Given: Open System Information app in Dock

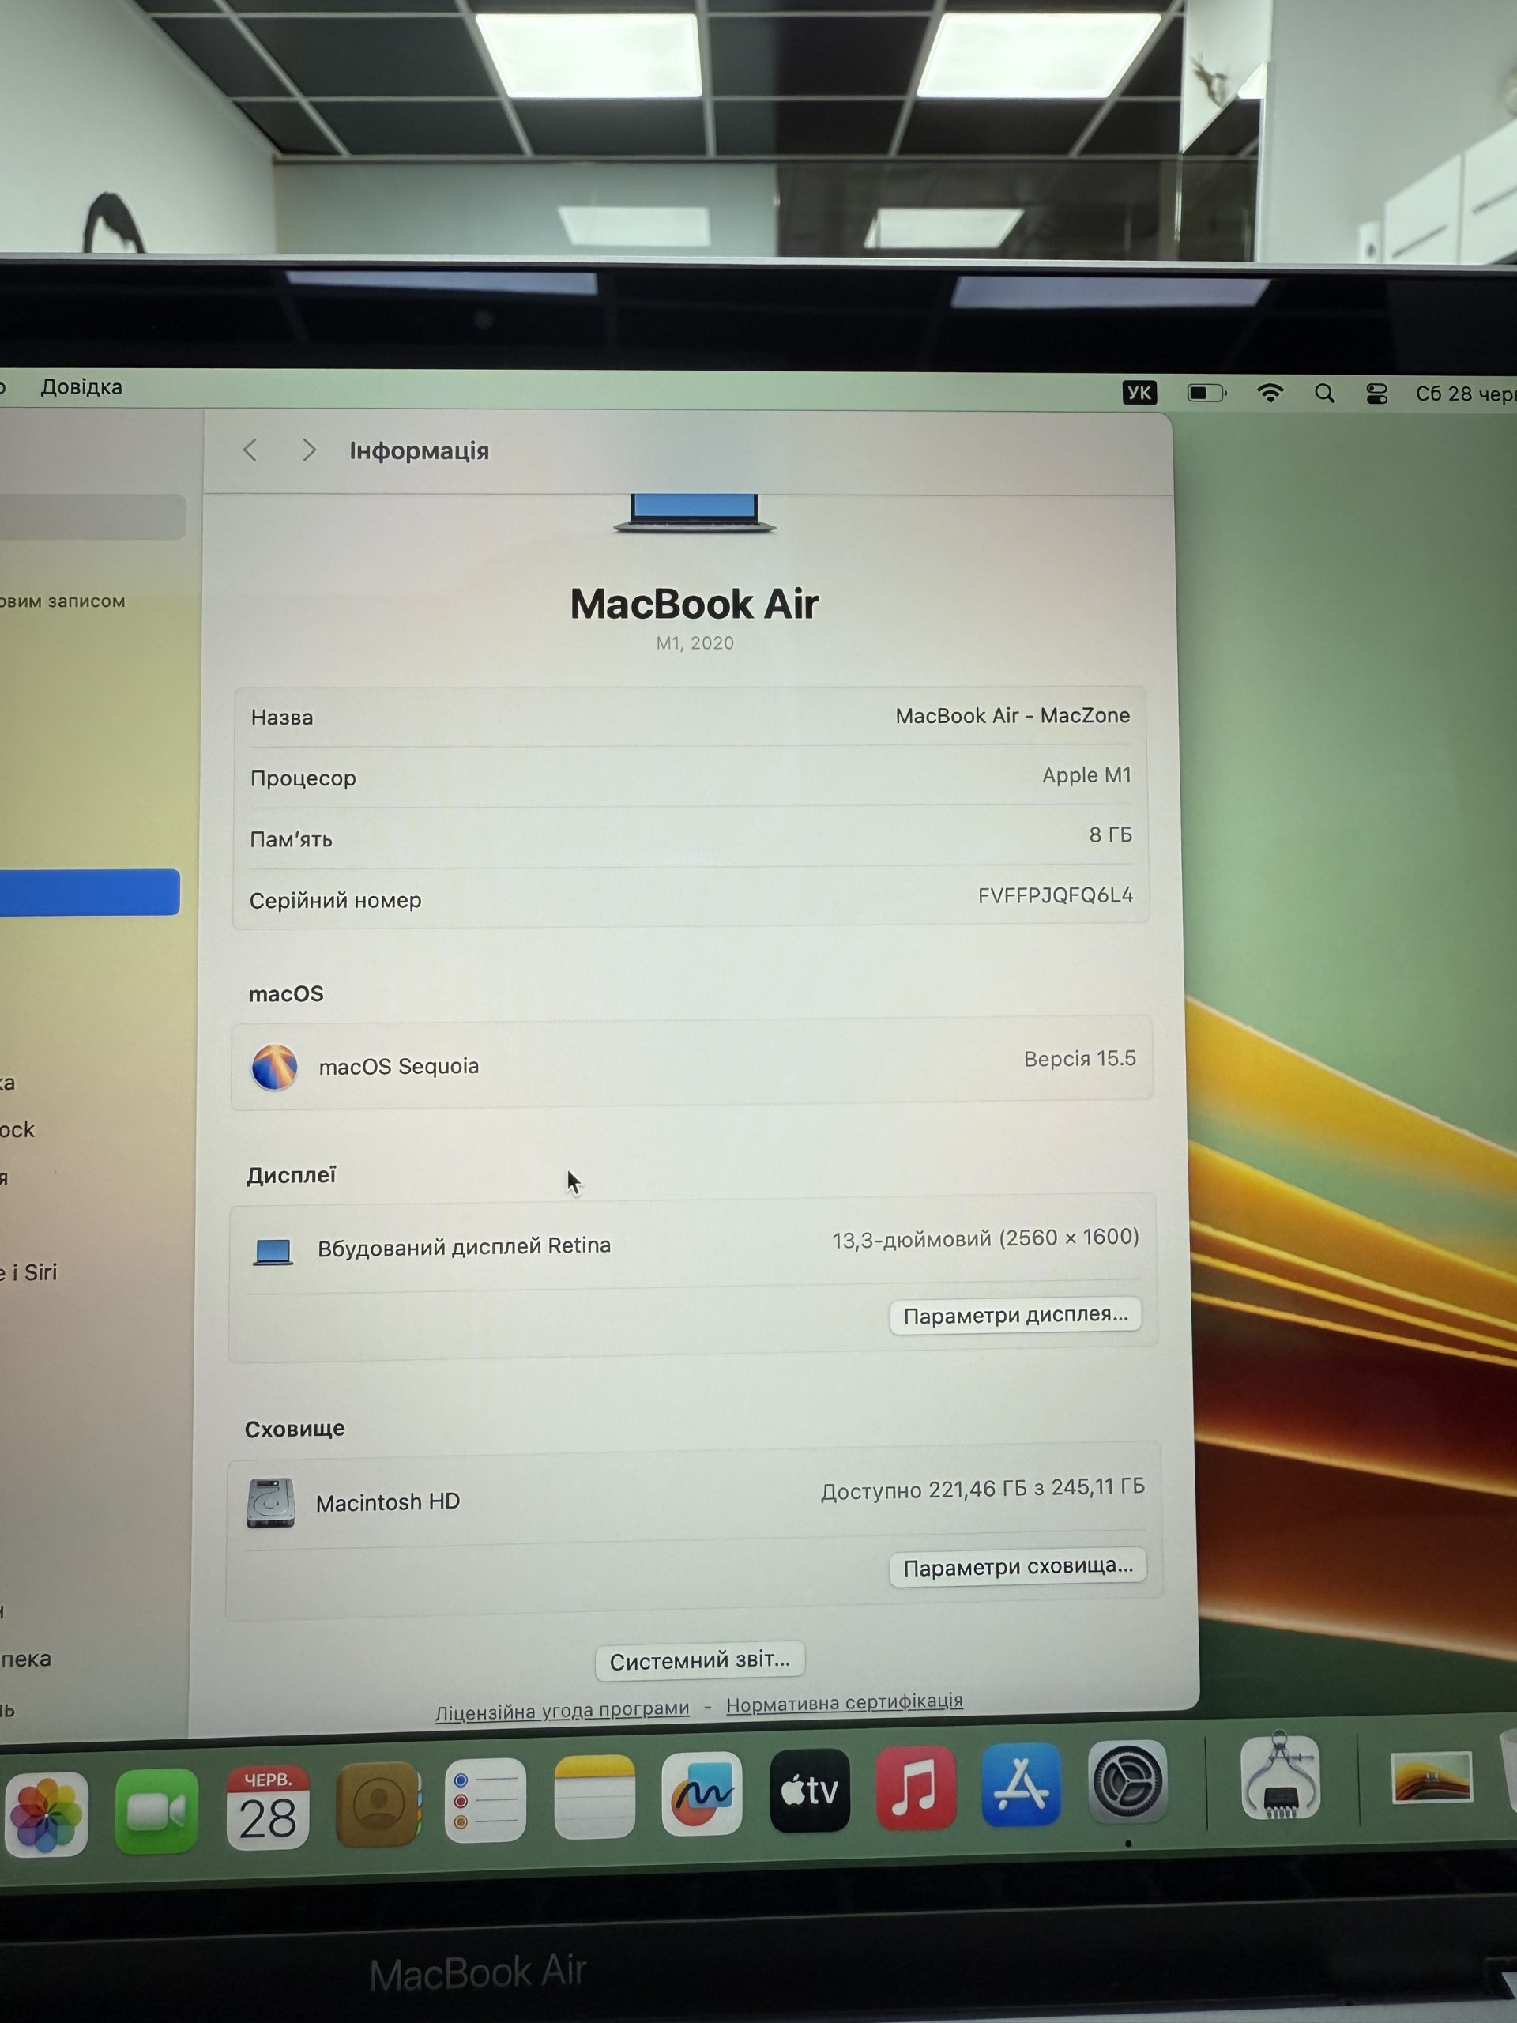Looking at the screenshot, I should pos(1280,1776).
